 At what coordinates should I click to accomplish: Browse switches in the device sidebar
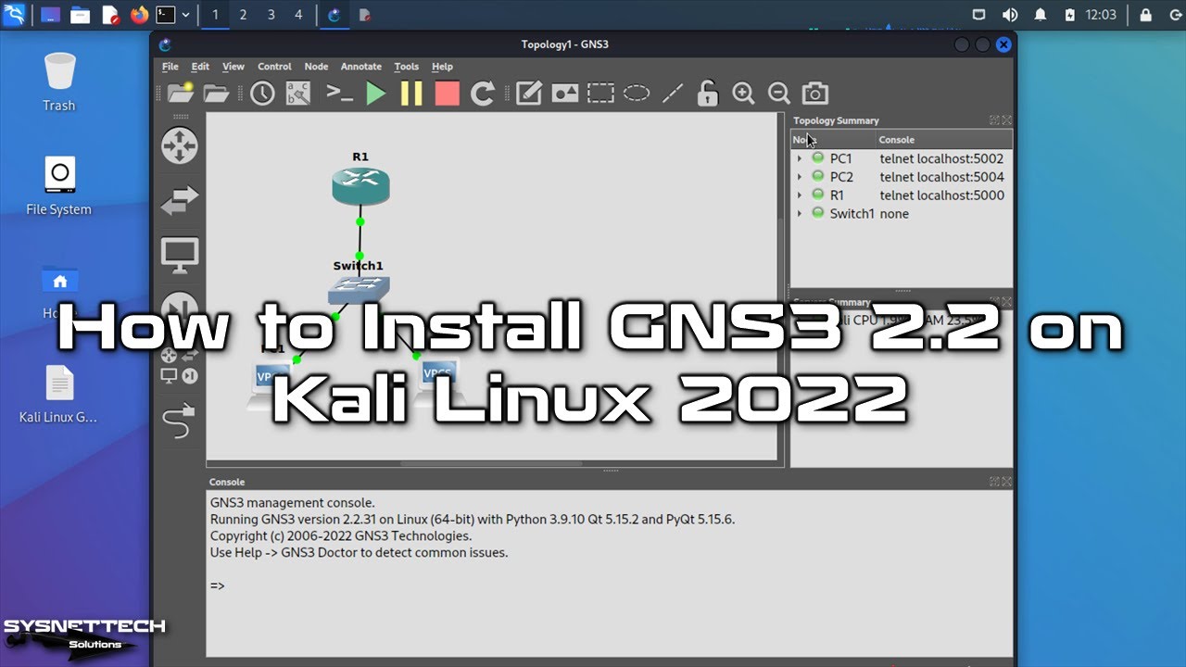(180, 201)
